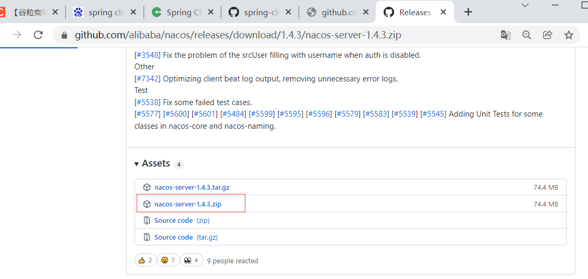This screenshot has width=588, height=279.
Task: Open issue #7342 link
Action: (147, 79)
